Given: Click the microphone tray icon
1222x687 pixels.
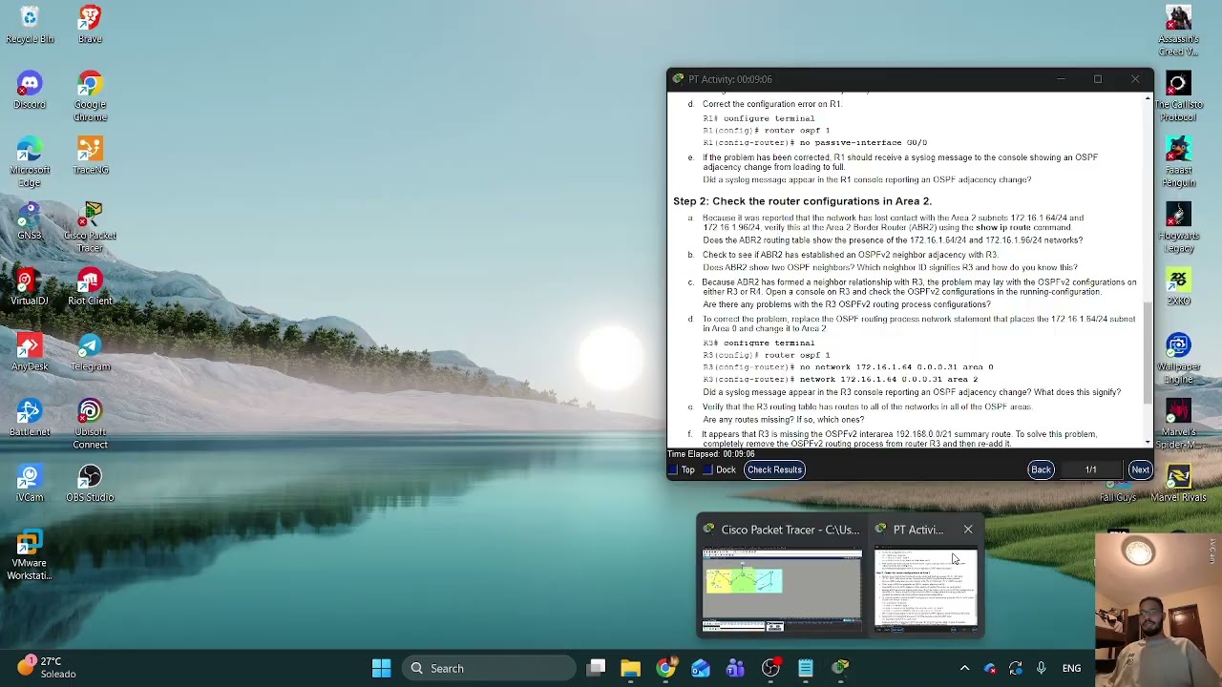Looking at the screenshot, I should pos(1041,668).
